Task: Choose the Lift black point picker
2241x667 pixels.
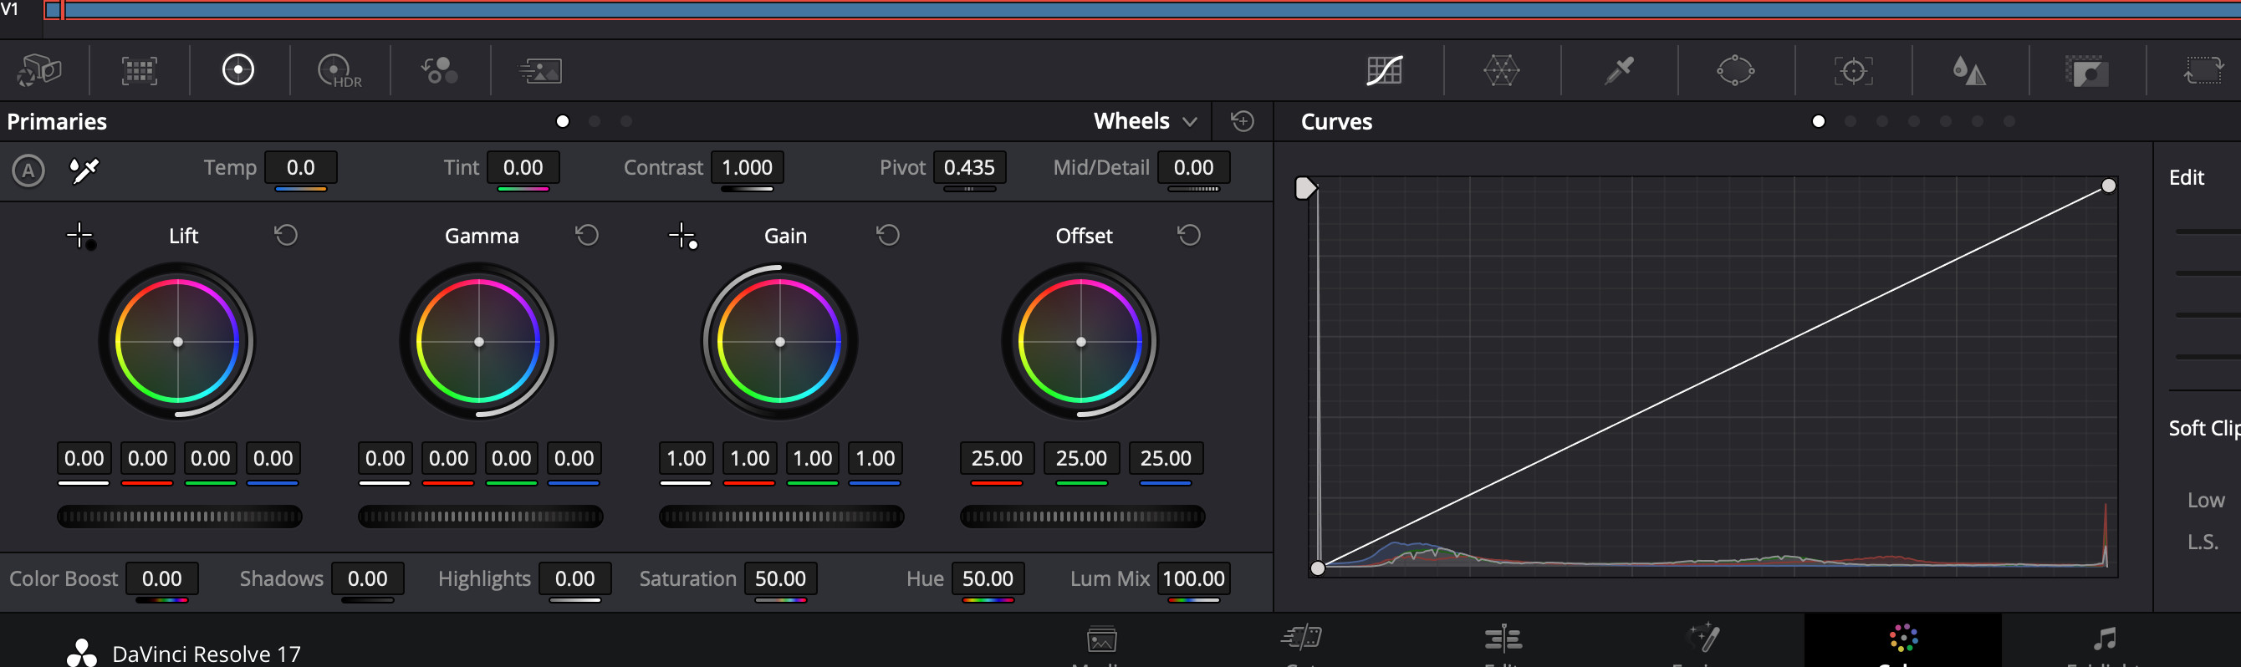Action: [81, 236]
